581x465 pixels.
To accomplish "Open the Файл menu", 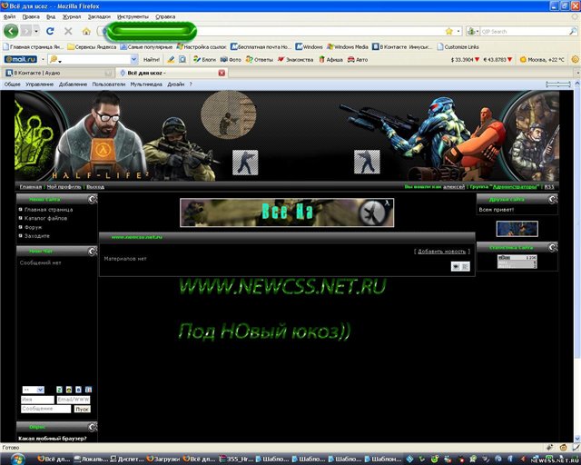I will (x=9, y=16).
